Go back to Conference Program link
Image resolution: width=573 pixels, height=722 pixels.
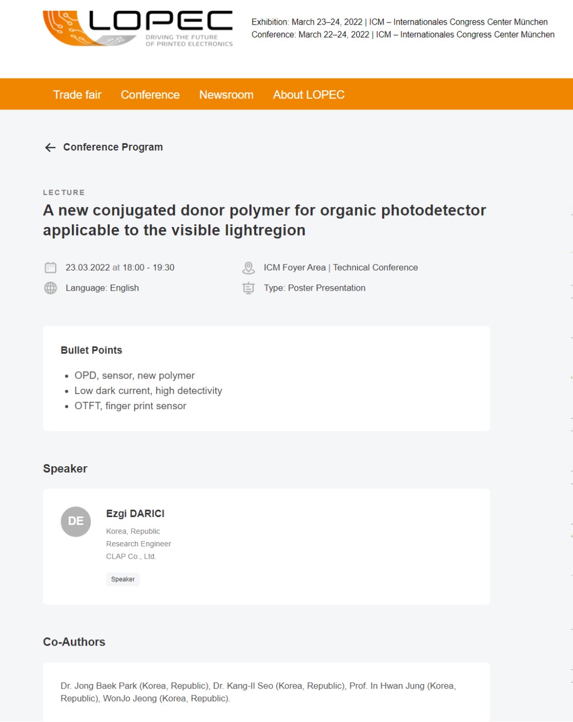113,147
